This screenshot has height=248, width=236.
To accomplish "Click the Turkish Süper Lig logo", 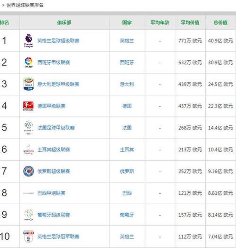I will click(29, 149).
